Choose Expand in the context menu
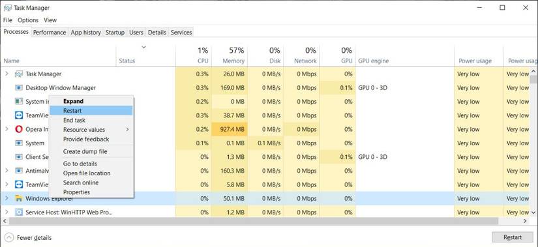Screen dimensions: 538x247 click(x=91, y=101)
